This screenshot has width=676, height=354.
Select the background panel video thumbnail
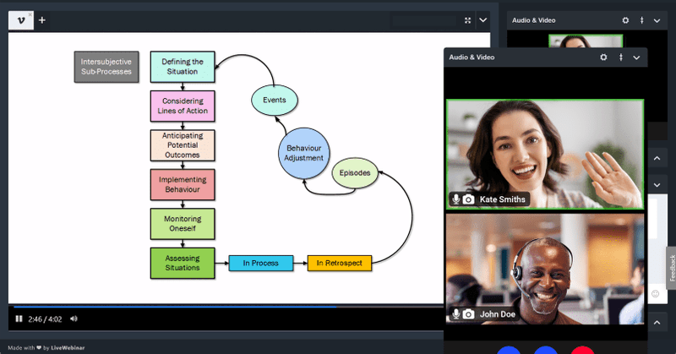(x=586, y=41)
